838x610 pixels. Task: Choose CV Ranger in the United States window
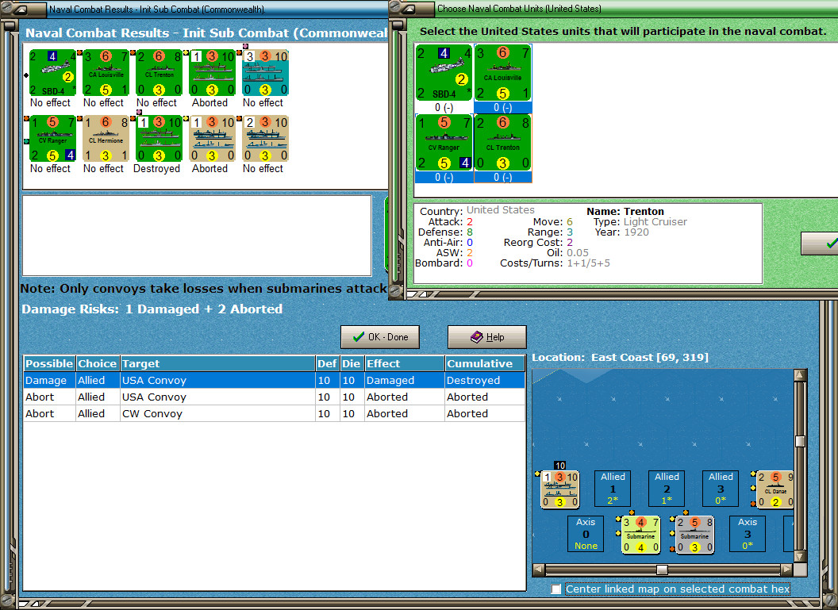pyautogui.click(x=444, y=143)
